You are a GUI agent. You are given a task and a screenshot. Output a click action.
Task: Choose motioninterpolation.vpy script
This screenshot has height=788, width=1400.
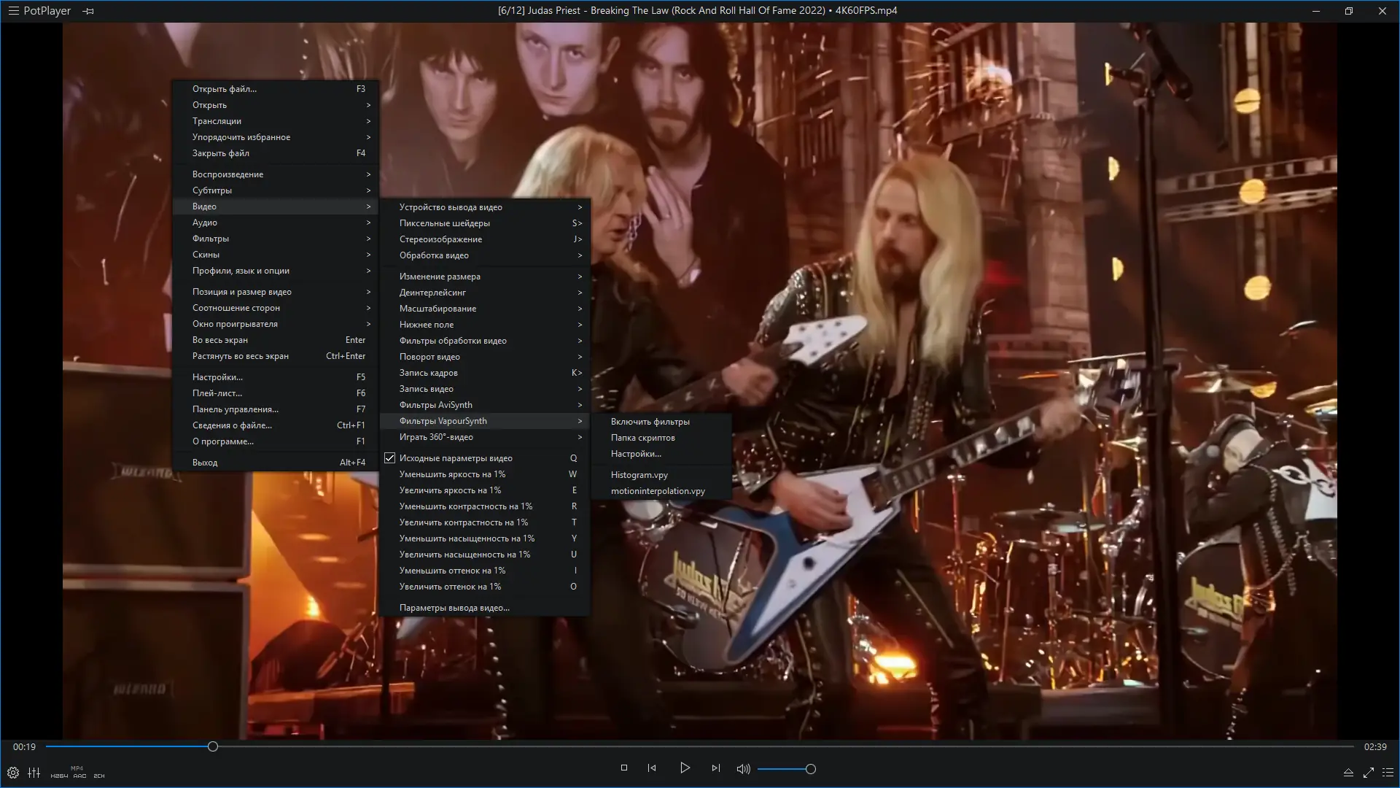(657, 491)
